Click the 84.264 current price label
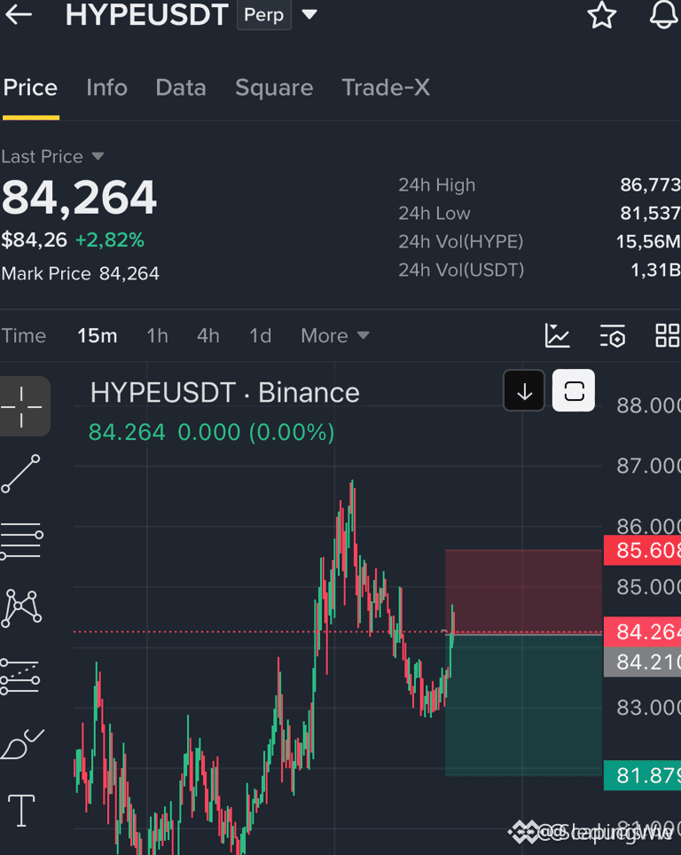Screen dimensions: 681x855 tap(642, 632)
